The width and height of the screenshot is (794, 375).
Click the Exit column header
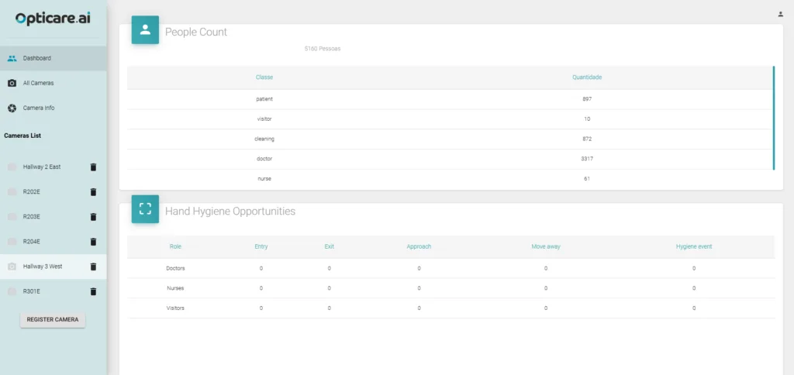coord(329,246)
